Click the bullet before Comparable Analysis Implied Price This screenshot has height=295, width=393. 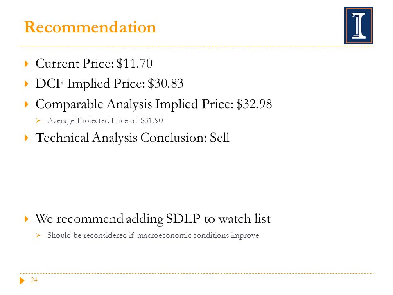click(x=26, y=104)
